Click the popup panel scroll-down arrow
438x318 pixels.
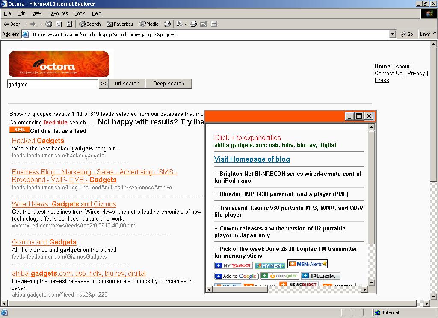coord(371,283)
